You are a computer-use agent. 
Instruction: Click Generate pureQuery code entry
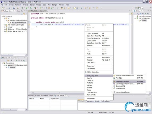pyautogui.click(x=129, y=84)
